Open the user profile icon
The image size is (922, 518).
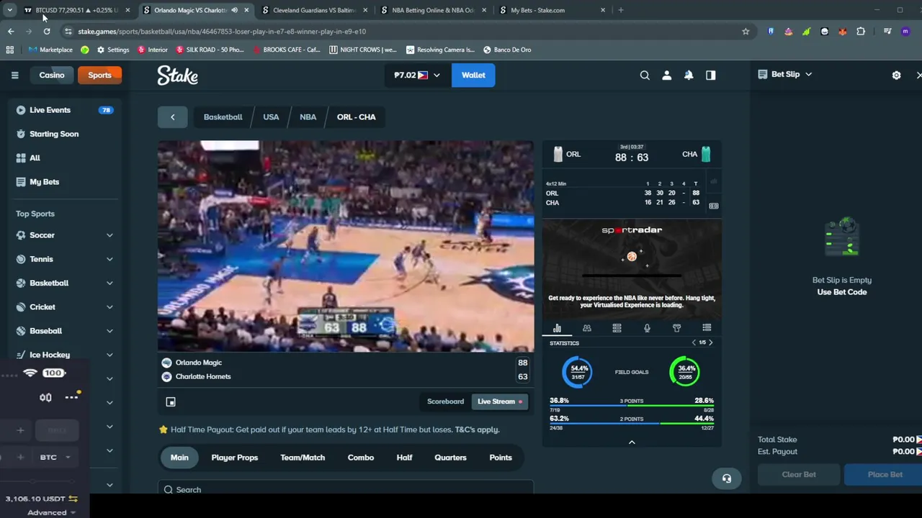[667, 75]
